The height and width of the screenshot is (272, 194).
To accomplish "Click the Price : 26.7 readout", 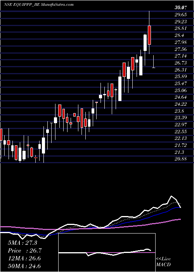I will point(25,251).
